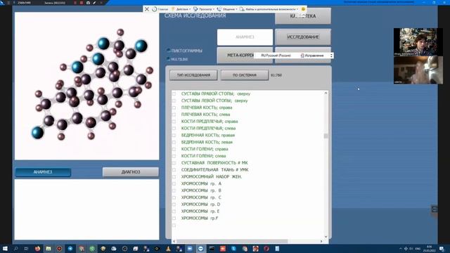Switch to the ИССЛЕДОВАНИЕ tab
The width and height of the screenshot is (450, 253).
point(303,37)
